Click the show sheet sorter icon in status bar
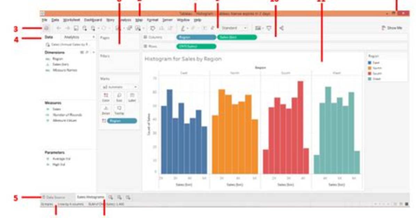 395,204
